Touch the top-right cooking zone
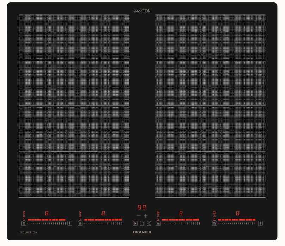Image resolution: width=285 pixels, height=246 pixels. pyautogui.click(x=210, y=37)
